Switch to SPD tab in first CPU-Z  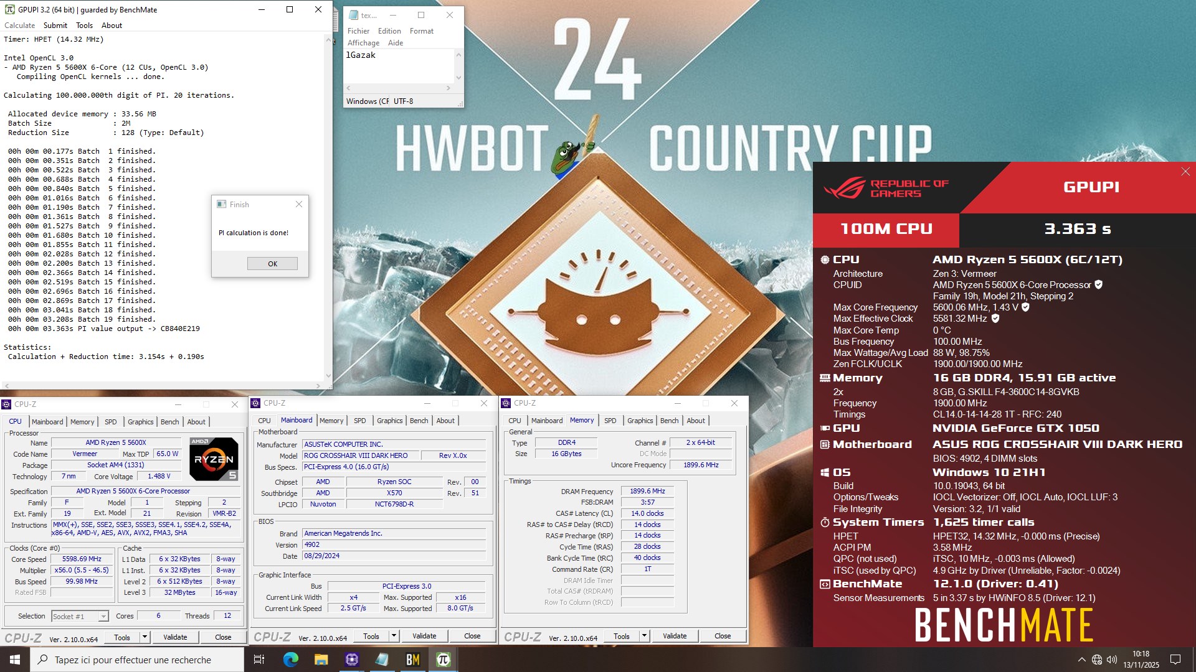[x=110, y=422]
